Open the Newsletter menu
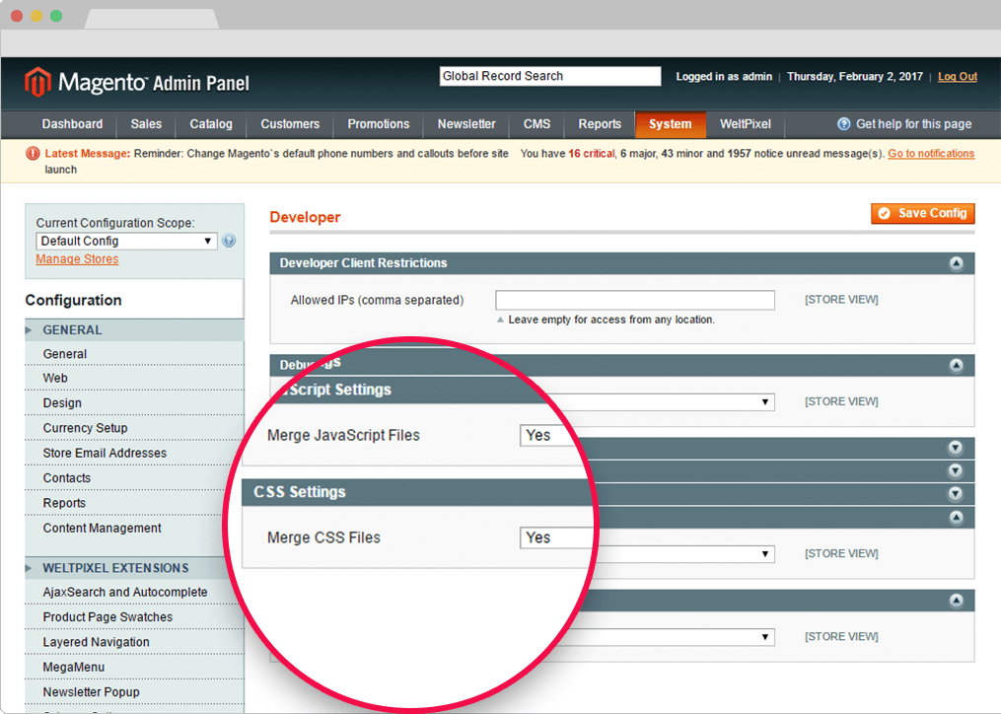This screenshot has width=1001, height=714. [x=466, y=124]
